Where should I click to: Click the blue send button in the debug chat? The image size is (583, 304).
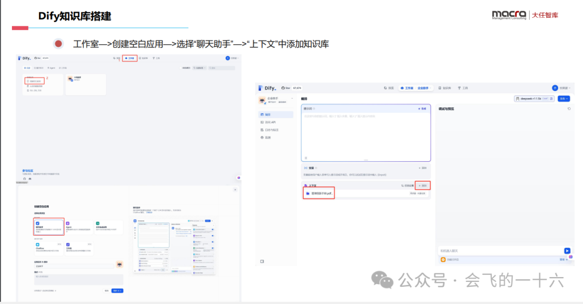tap(567, 251)
